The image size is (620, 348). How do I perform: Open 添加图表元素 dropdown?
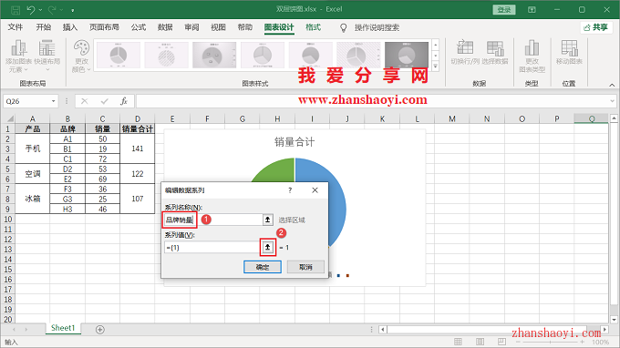(18, 56)
